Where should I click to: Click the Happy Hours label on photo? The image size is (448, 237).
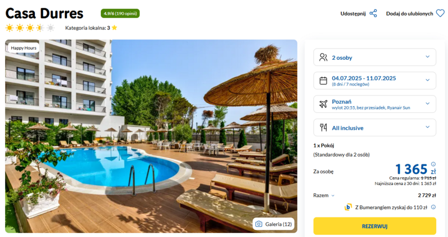(x=24, y=48)
